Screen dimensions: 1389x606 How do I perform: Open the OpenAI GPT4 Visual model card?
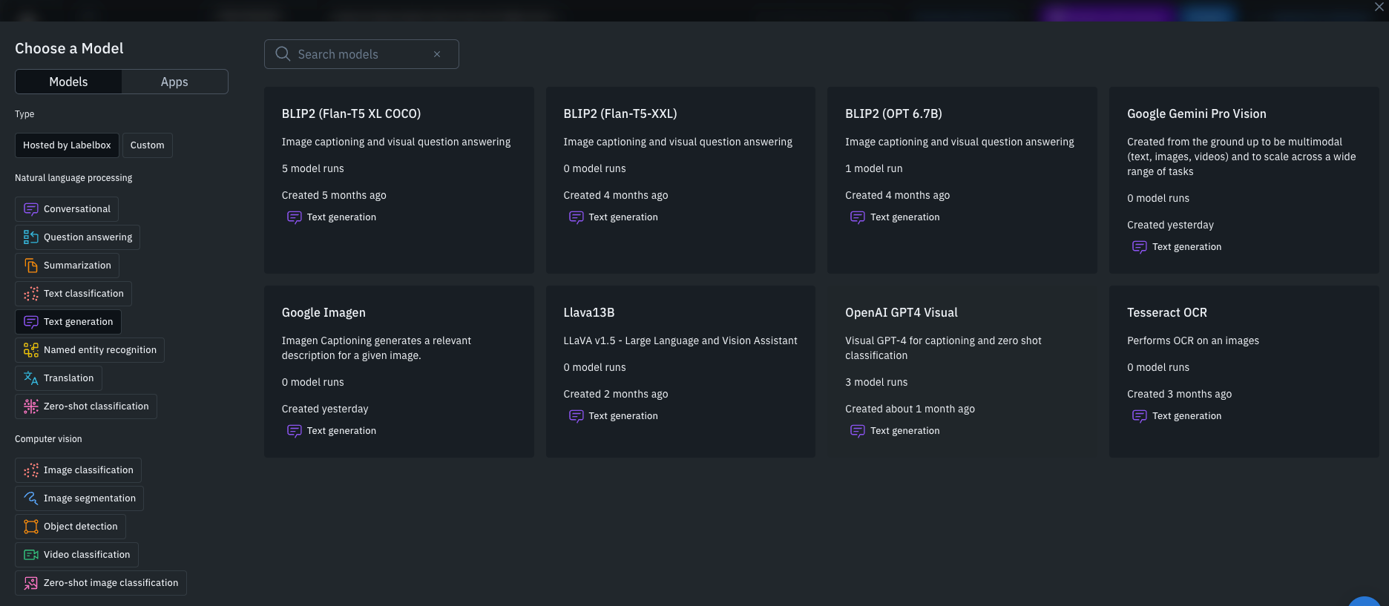[x=962, y=371]
